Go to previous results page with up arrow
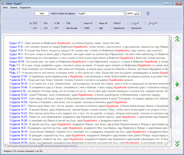 [177, 84]
